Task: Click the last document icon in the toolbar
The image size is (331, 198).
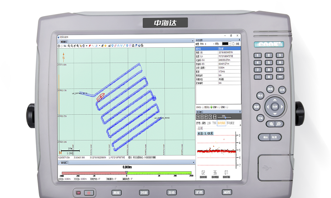Action: click(142, 46)
